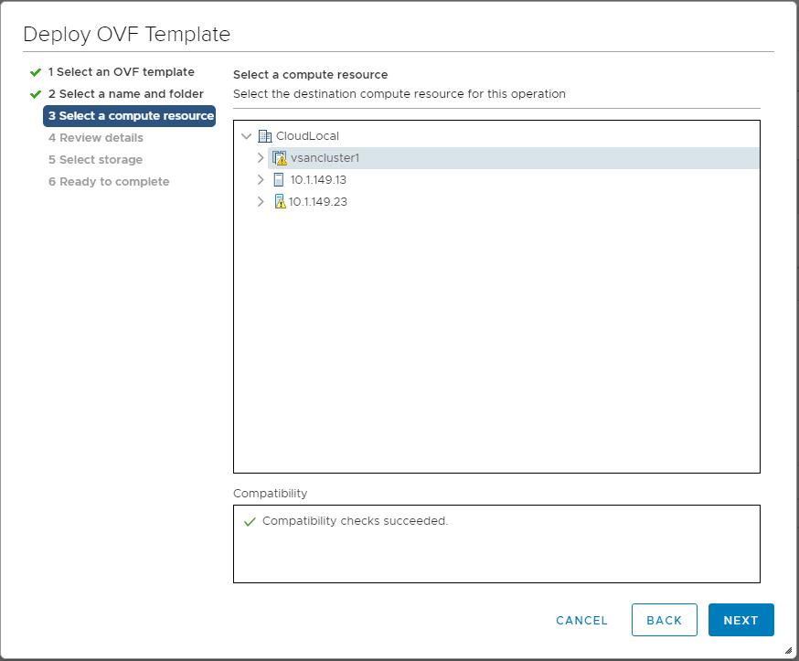Click the green checkmark beside step 1
This screenshot has height=661, width=799.
(36, 72)
